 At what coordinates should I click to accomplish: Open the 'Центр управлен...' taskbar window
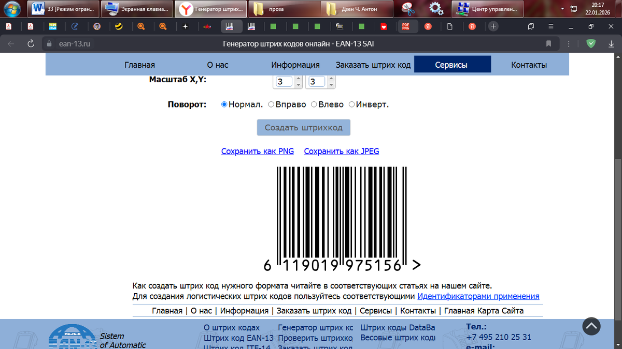(487, 8)
